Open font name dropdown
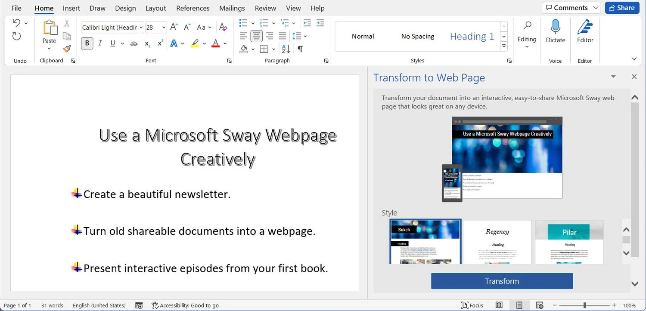Screen dimensions: 646x311 click(x=141, y=28)
